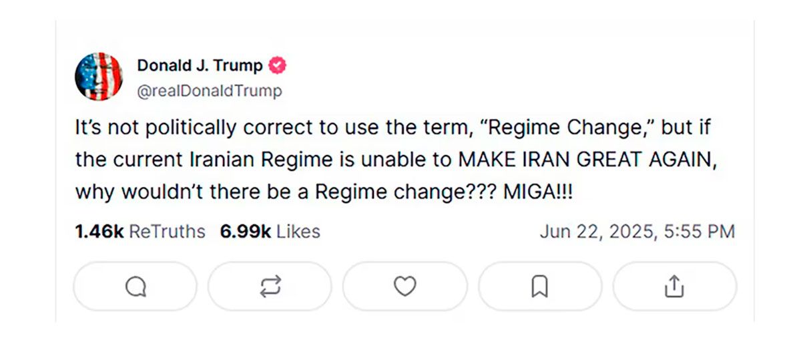Bookmark this post
801x356 pixels.
[539, 287]
